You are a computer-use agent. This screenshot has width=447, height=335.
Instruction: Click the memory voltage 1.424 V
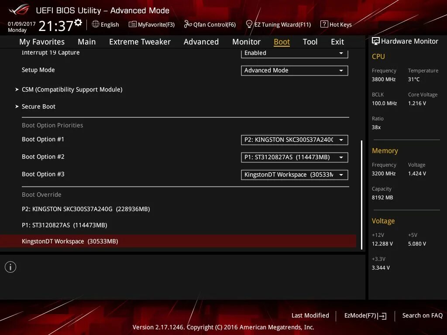[x=417, y=174]
